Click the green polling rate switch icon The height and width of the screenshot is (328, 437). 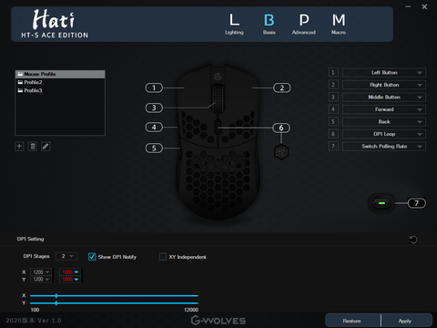tap(381, 203)
